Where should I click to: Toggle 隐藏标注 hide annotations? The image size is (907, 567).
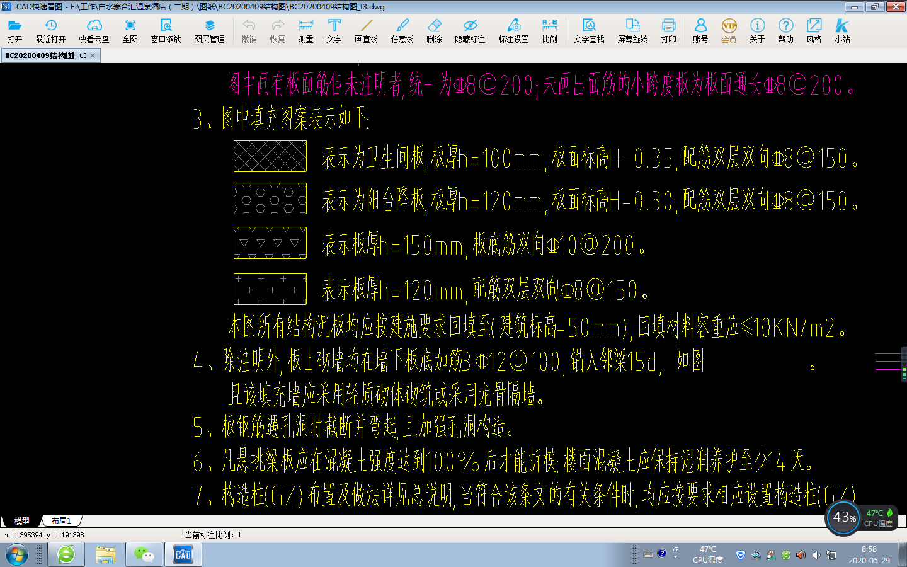(x=470, y=30)
